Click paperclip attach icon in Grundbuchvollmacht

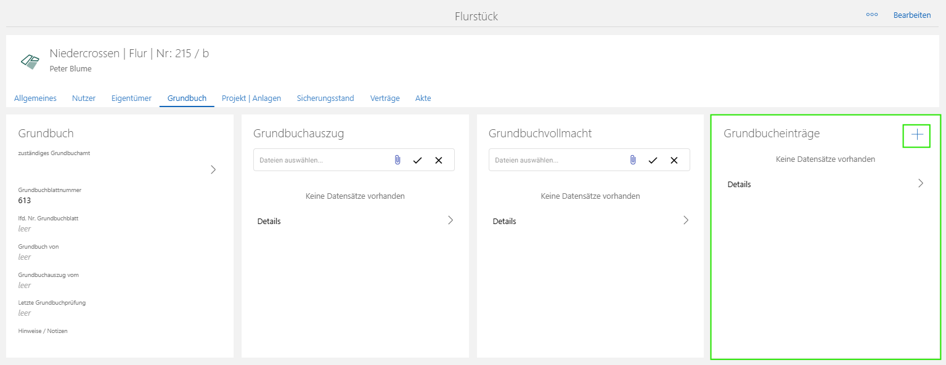click(x=633, y=160)
